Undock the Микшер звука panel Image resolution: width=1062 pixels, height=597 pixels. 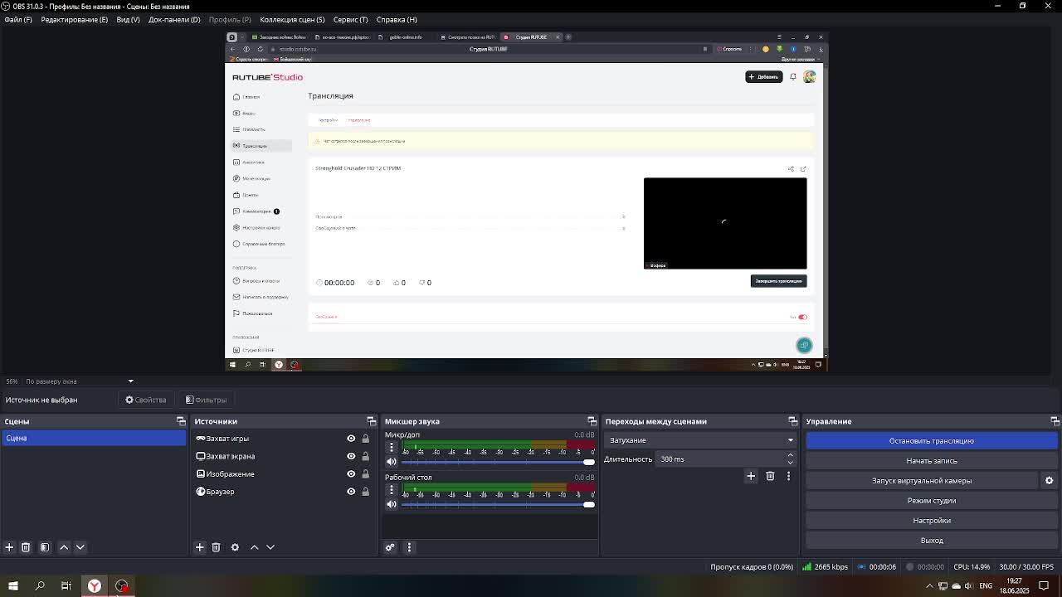[592, 421]
